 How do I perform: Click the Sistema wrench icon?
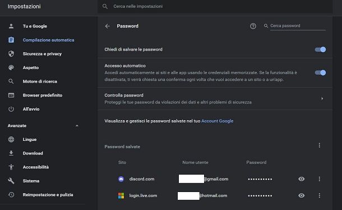11,181
